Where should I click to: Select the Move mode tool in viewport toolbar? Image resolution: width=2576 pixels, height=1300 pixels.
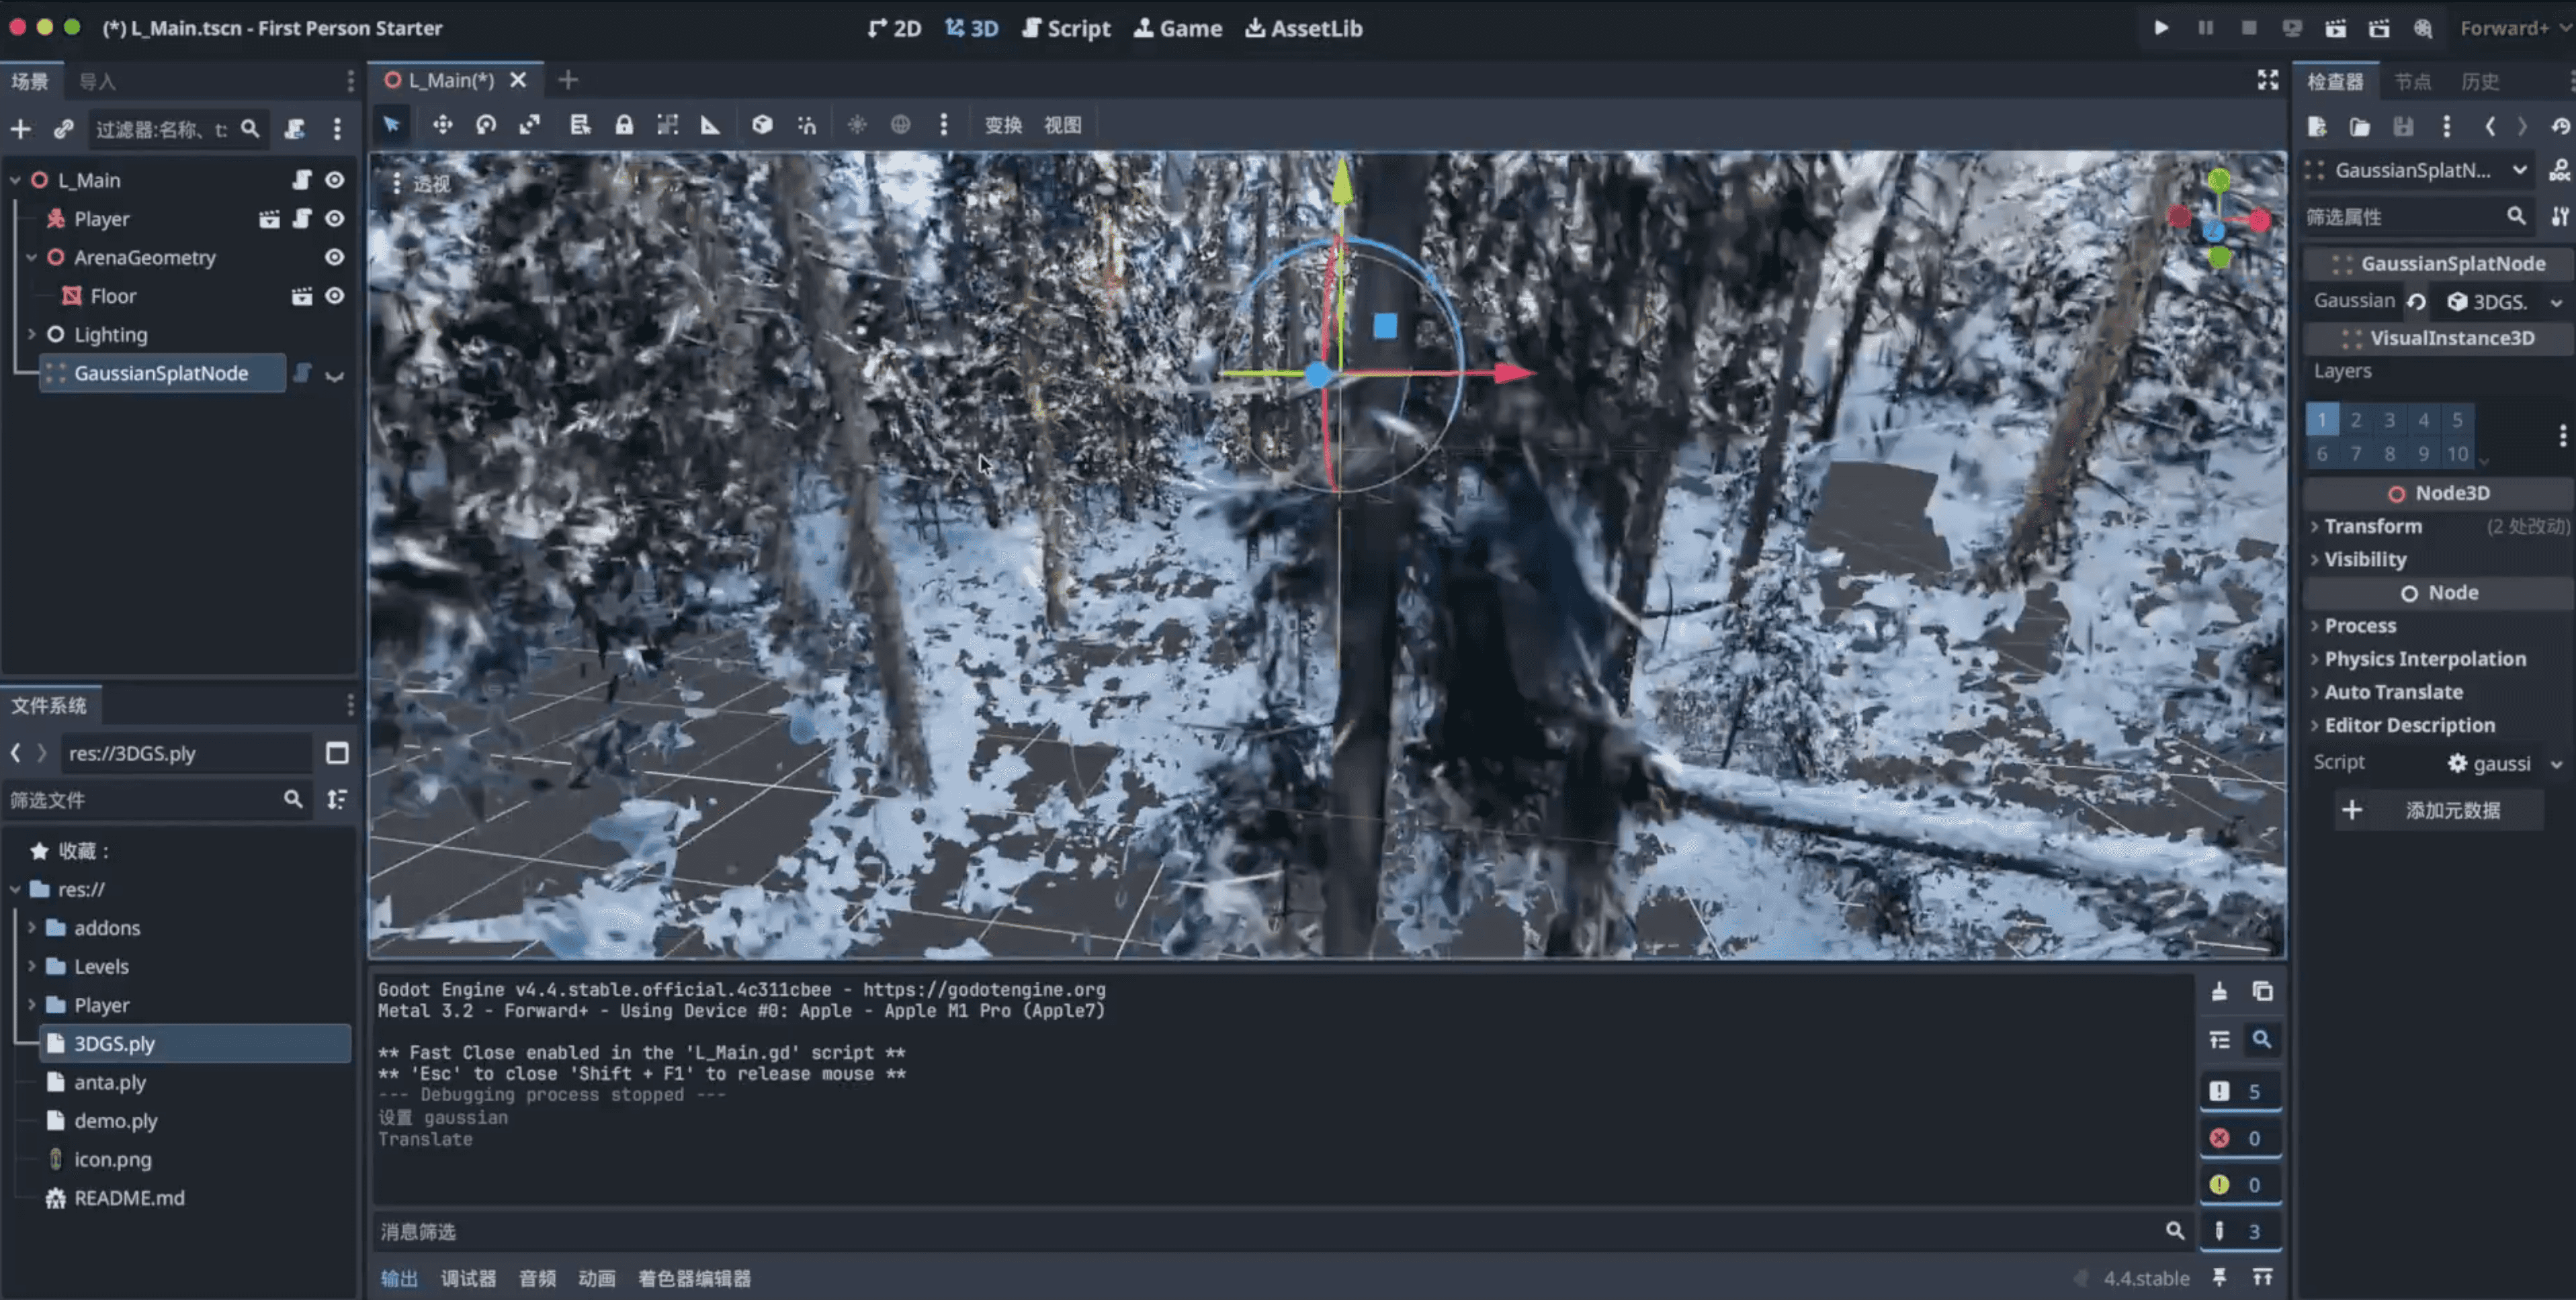tap(442, 125)
